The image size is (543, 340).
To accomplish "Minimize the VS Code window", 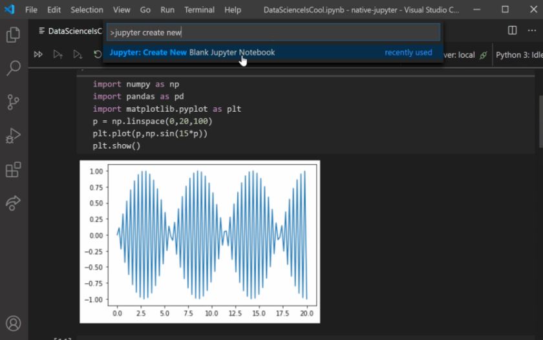I will click(x=477, y=9).
